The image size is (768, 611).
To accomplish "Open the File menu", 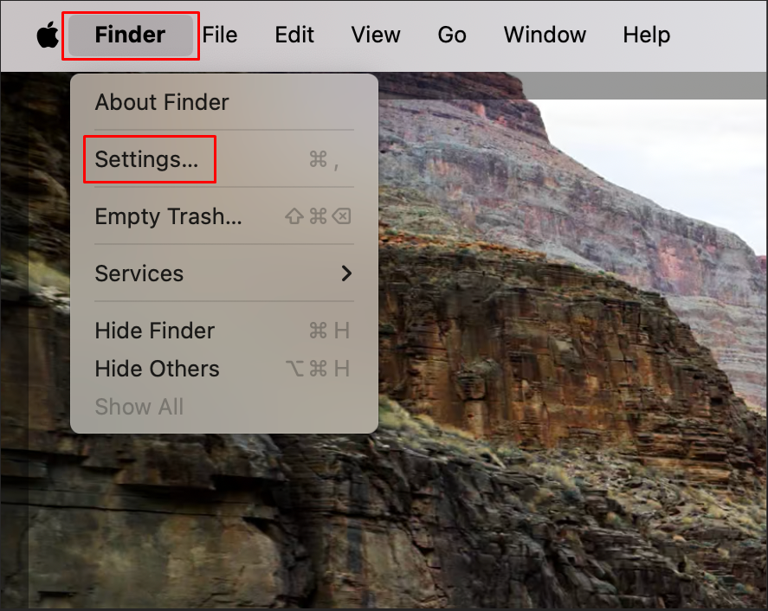I will point(220,35).
